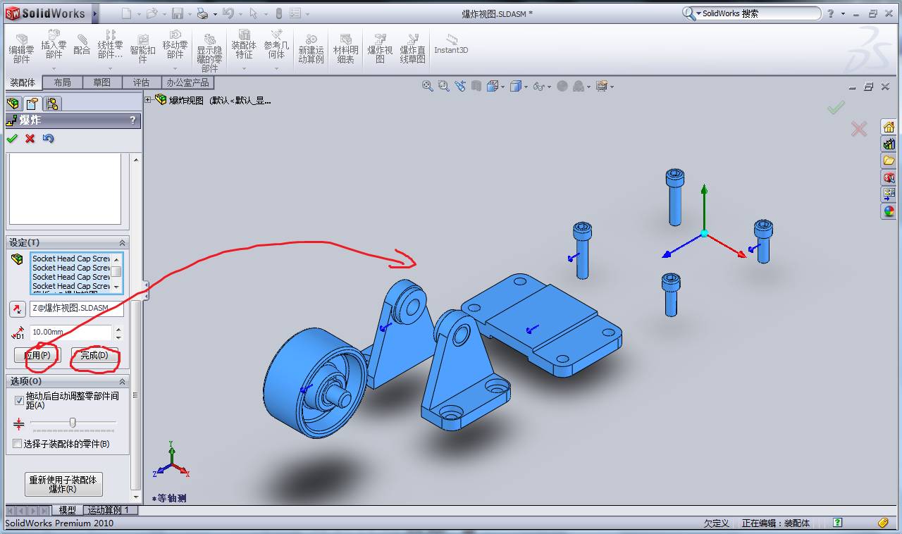Click the Undo icon in quick toolbar
The height and width of the screenshot is (534, 902).
pos(228,13)
